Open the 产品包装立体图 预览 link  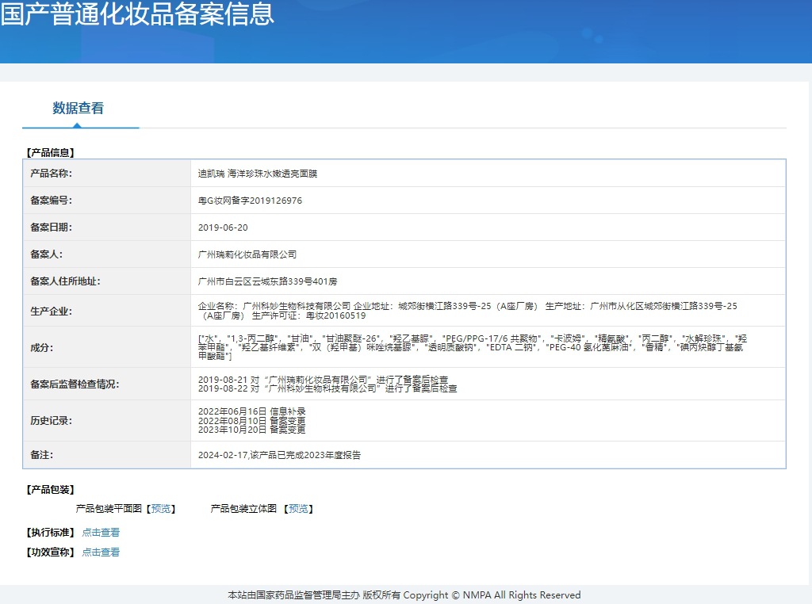pos(298,509)
